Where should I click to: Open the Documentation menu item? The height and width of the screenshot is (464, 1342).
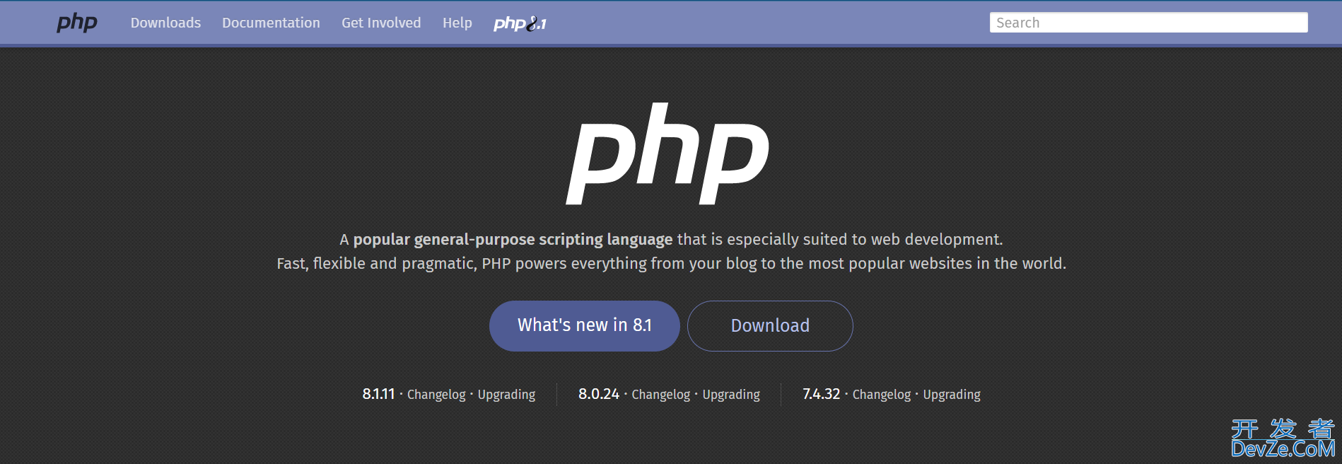[x=271, y=23]
